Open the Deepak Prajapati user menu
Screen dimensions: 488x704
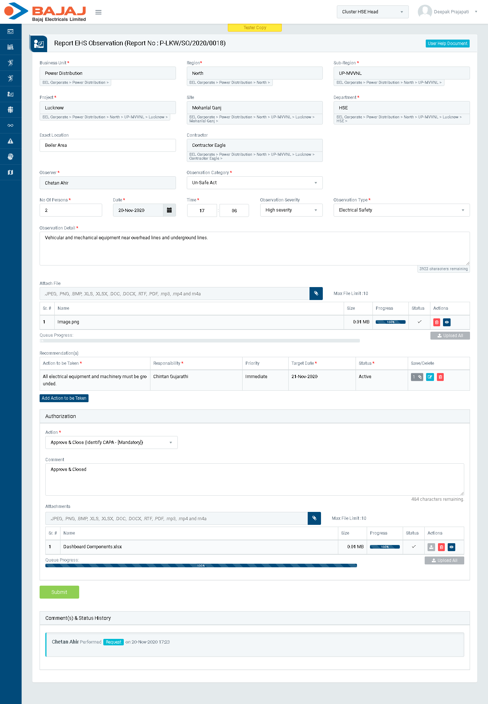(x=448, y=12)
